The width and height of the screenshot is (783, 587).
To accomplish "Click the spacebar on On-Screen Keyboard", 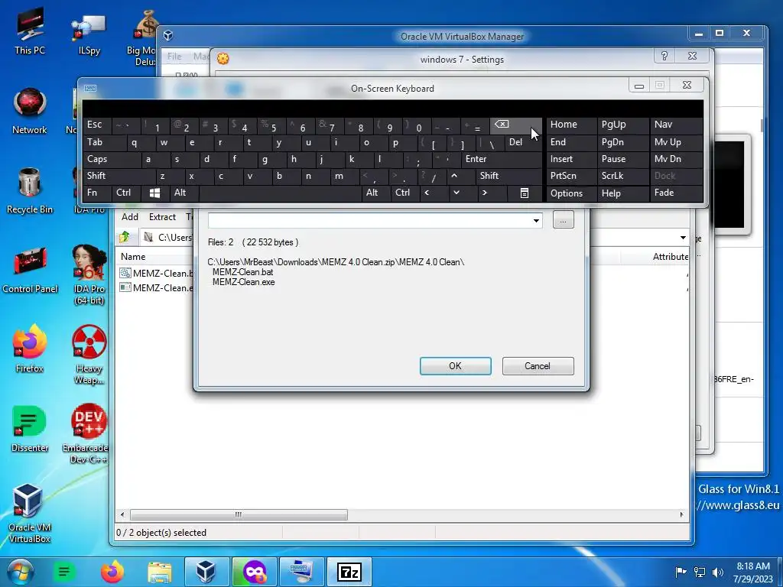I will (280, 193).
